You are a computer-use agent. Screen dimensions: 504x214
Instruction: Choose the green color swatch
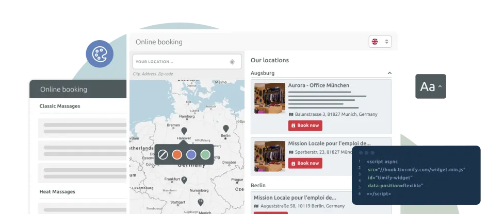click(205, 155)
